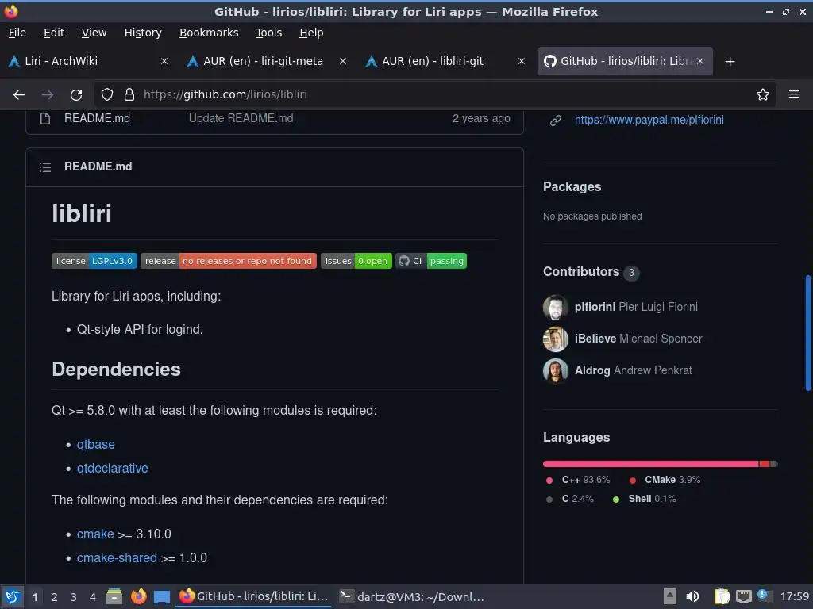Click the blue show desktop taskbar icon
The image size is (813, 609).
coord(162,597)
